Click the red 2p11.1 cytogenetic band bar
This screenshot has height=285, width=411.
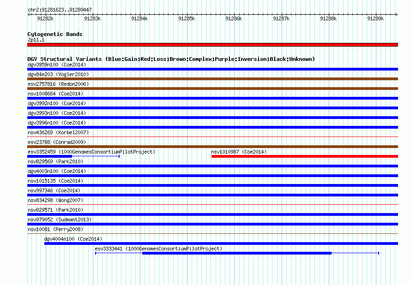tap(212, 45)
